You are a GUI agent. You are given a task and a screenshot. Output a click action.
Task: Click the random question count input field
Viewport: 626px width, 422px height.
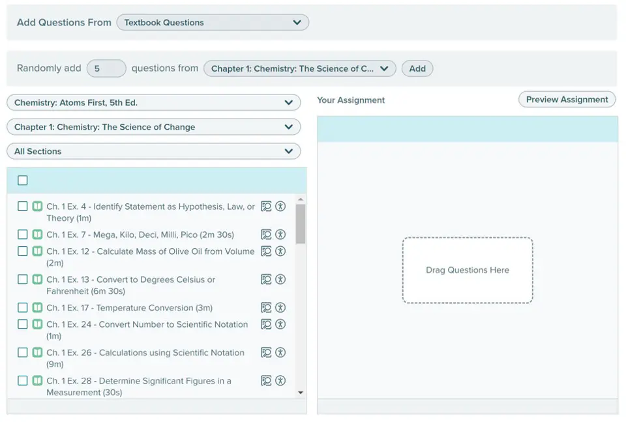106,68
